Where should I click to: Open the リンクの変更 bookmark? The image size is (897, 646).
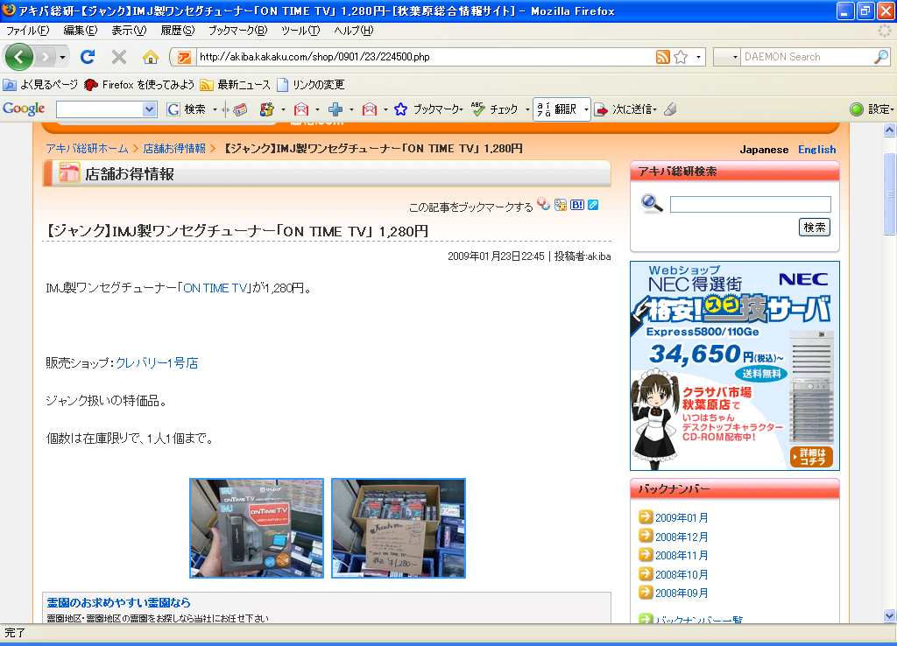point(311,85)
